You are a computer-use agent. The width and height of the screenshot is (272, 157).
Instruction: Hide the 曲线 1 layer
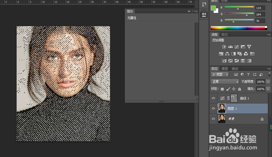[213, 98]
